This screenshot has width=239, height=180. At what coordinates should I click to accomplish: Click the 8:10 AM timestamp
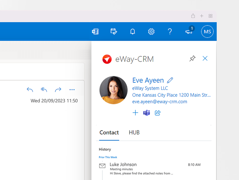[x=194, y=165]
